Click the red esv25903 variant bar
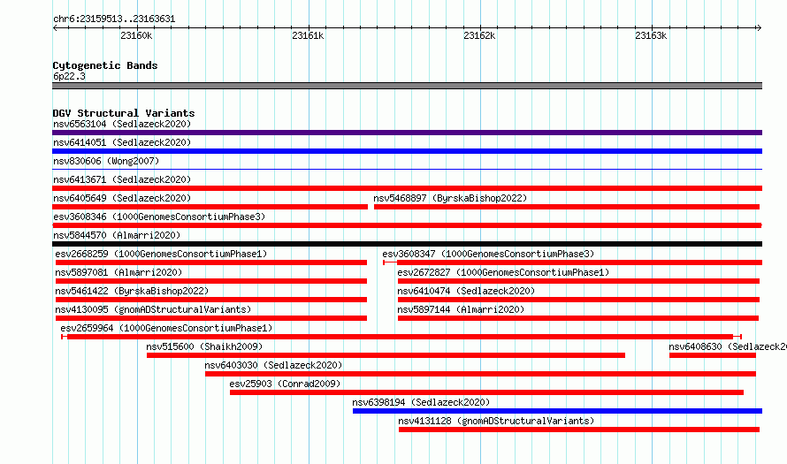 tap(486, 392)
